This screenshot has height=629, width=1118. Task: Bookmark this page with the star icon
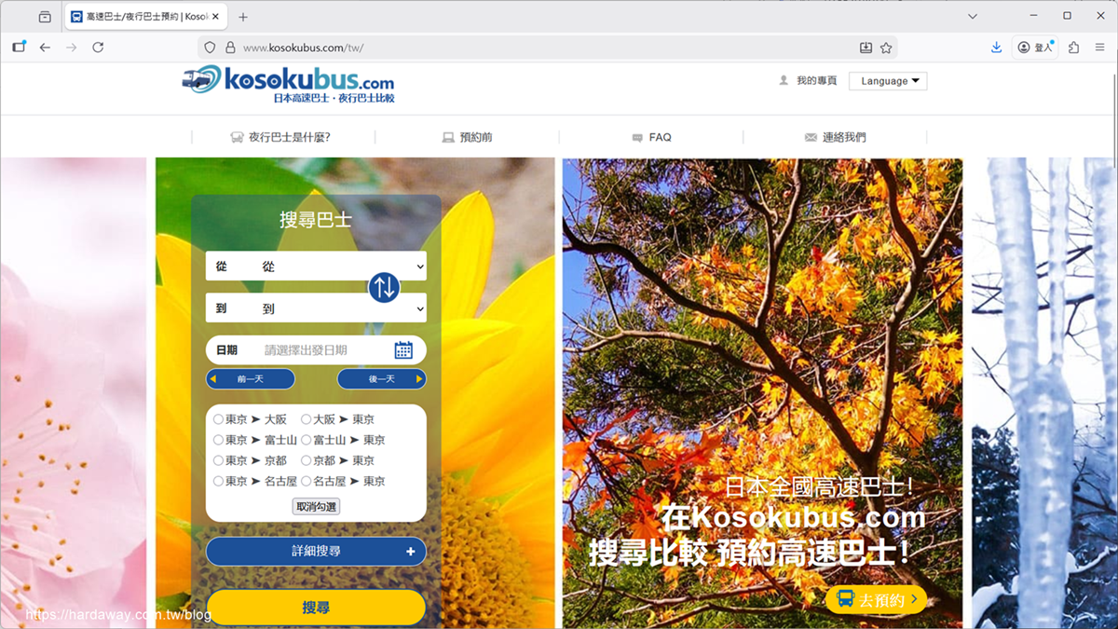(x=886, y=48)
